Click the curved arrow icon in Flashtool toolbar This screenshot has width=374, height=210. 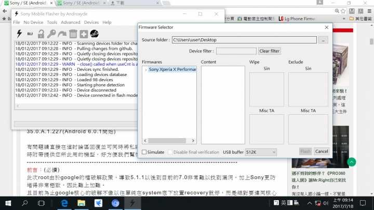point(62,34)
